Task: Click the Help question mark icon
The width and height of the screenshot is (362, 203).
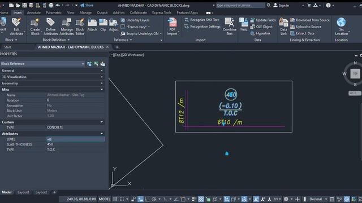Action: (328, 5)
